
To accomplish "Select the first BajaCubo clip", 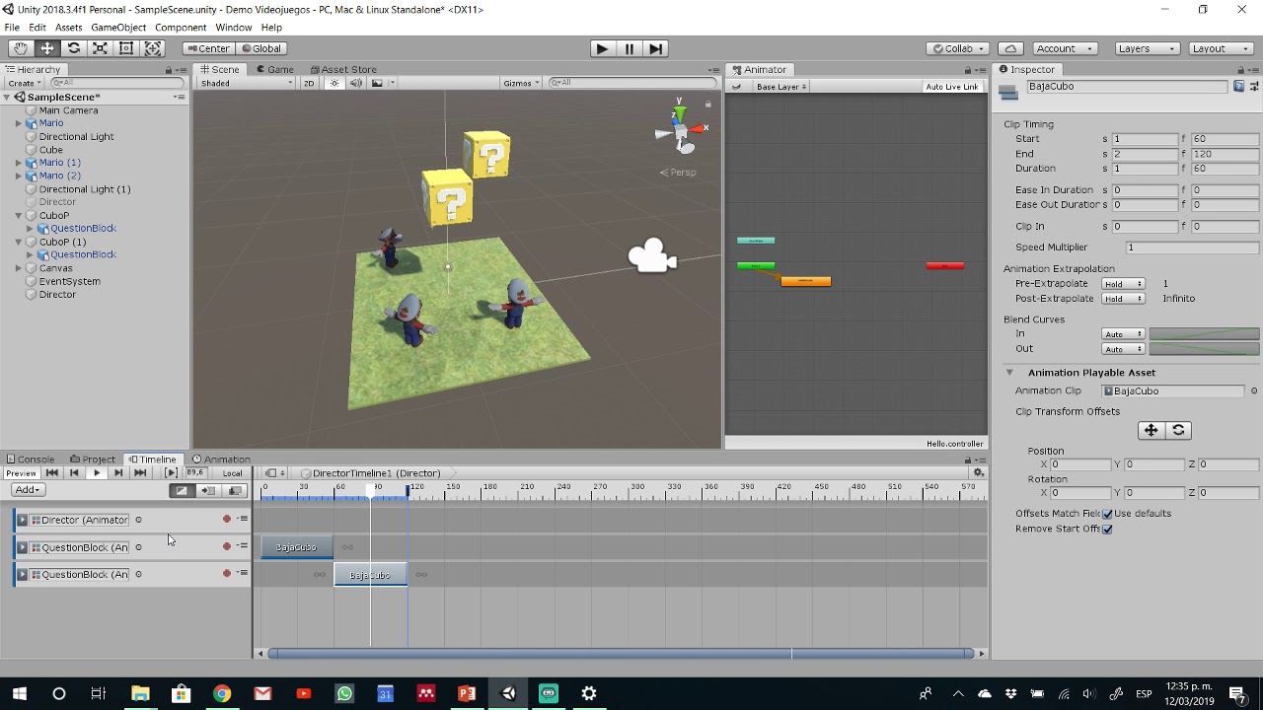I will [297, 547].
